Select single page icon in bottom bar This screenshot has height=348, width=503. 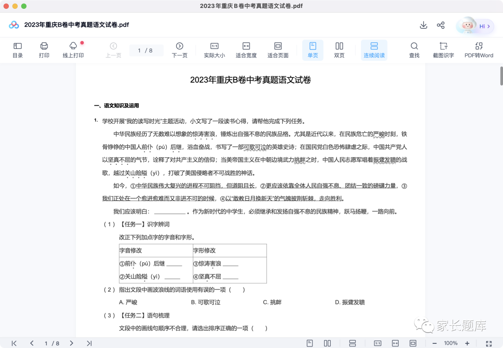click(x=310, y=343)
